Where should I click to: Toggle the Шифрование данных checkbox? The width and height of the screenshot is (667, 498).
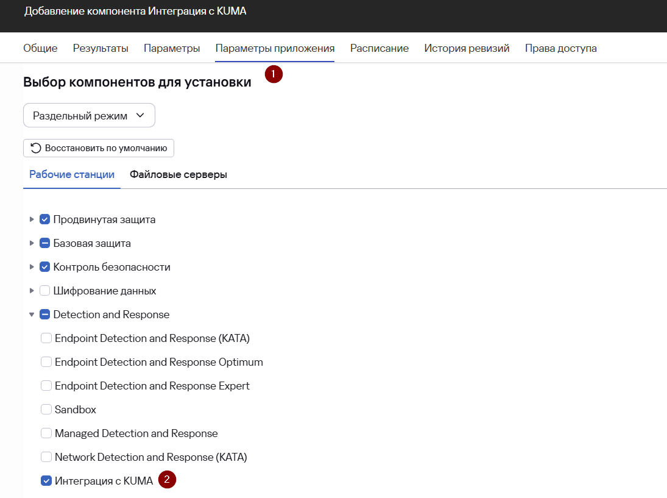(x=44, y=291)
